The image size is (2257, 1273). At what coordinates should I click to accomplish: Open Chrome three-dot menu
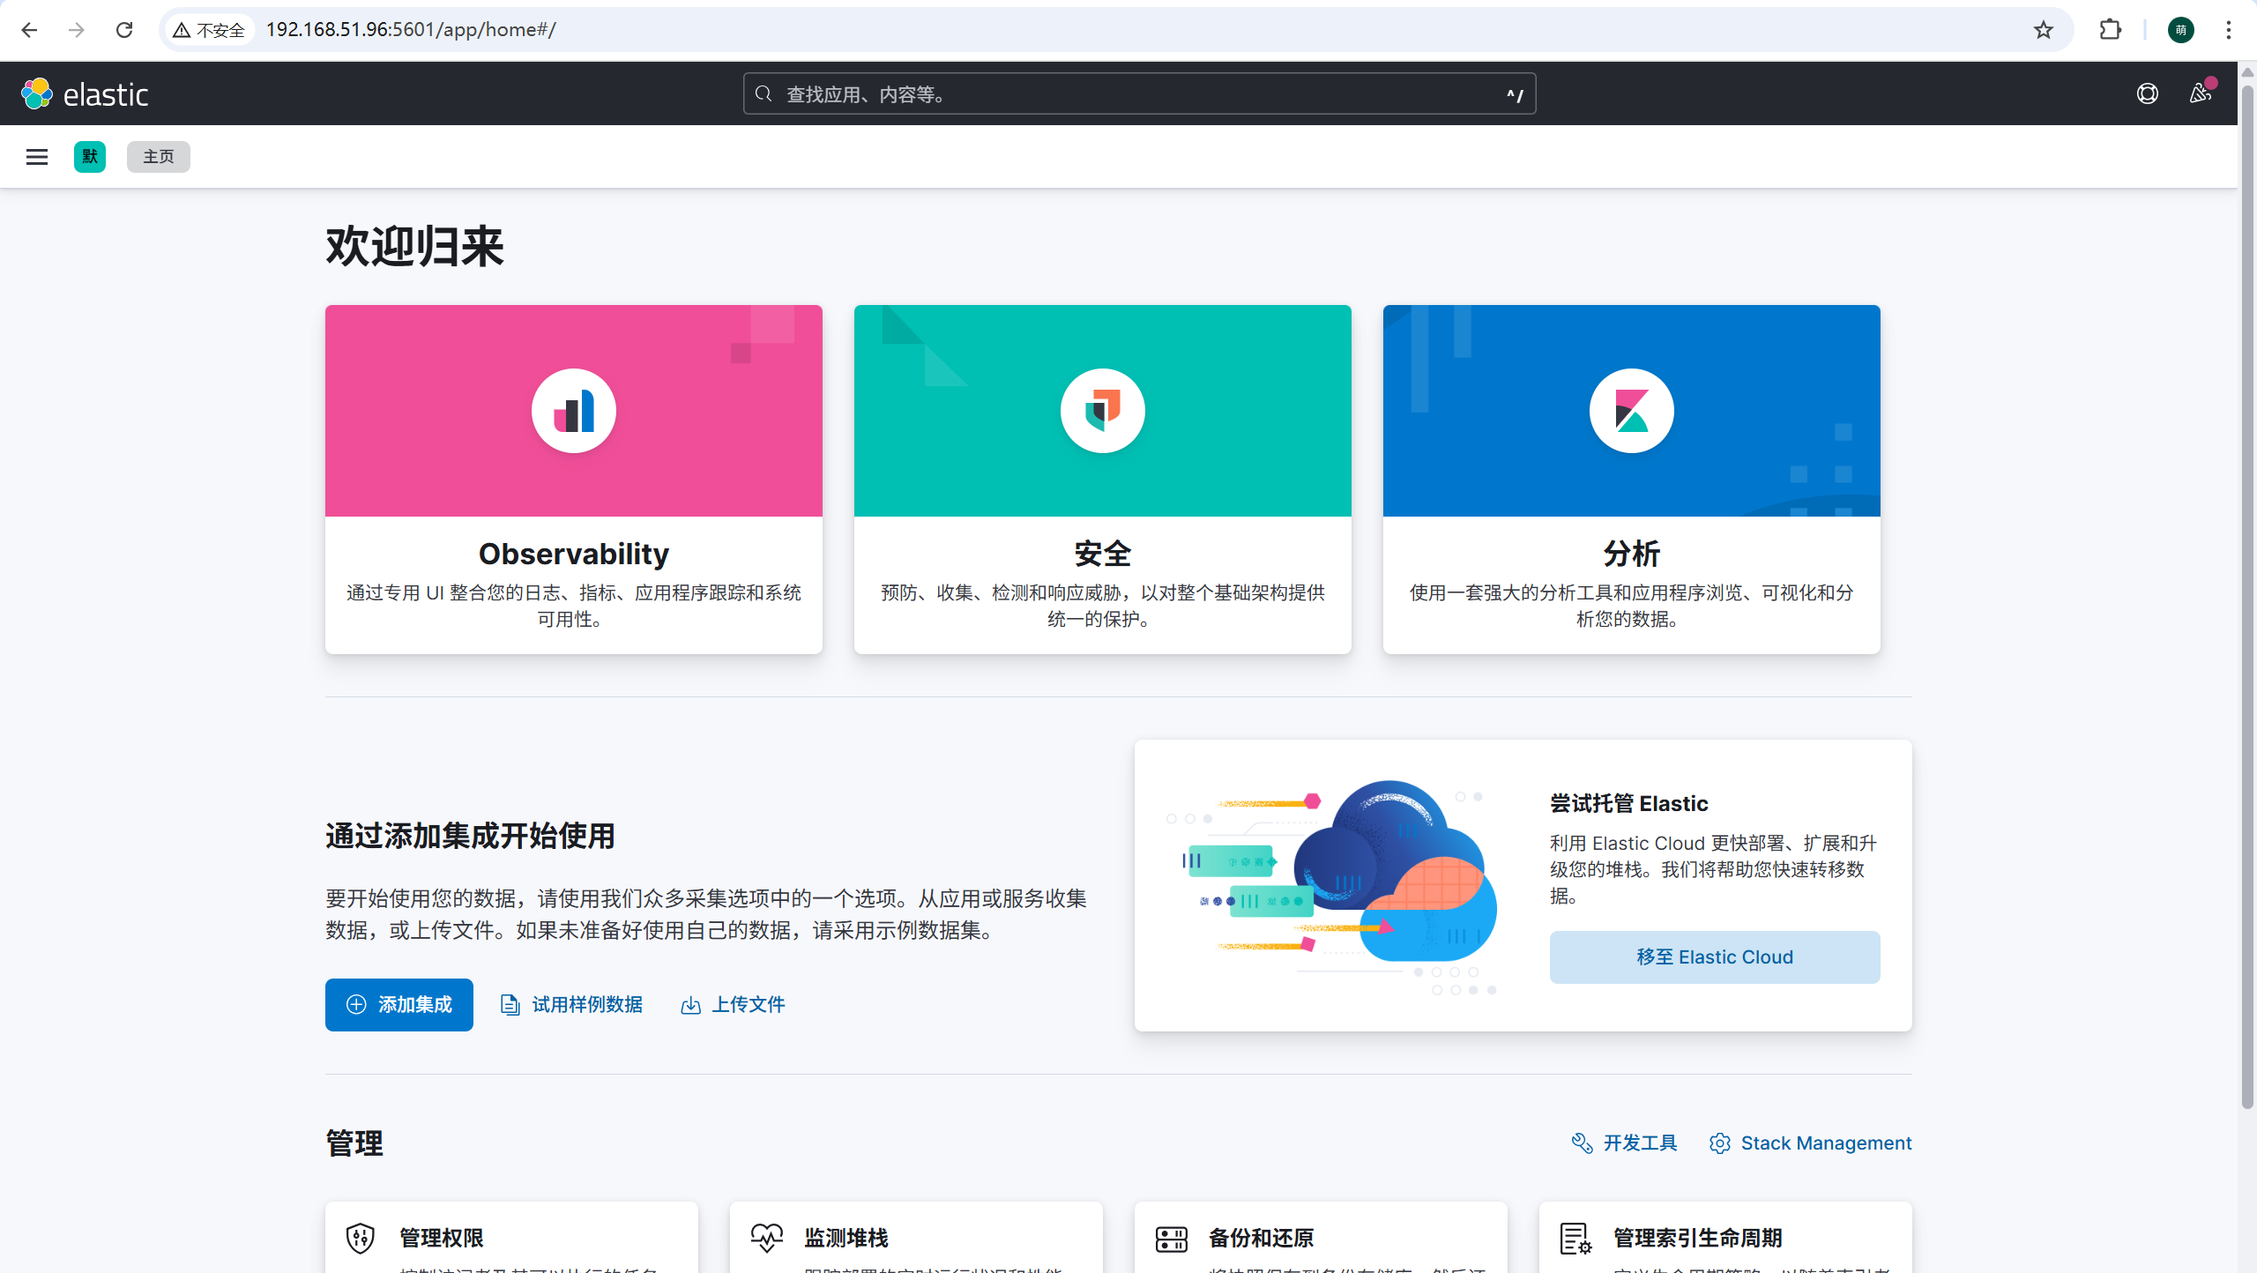[2228, 30]
